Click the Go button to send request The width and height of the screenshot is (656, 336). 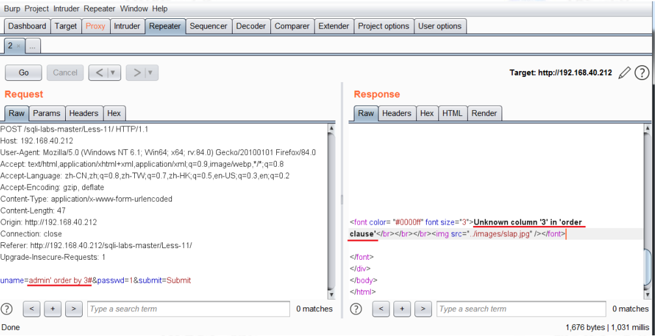tap(23, 73)
